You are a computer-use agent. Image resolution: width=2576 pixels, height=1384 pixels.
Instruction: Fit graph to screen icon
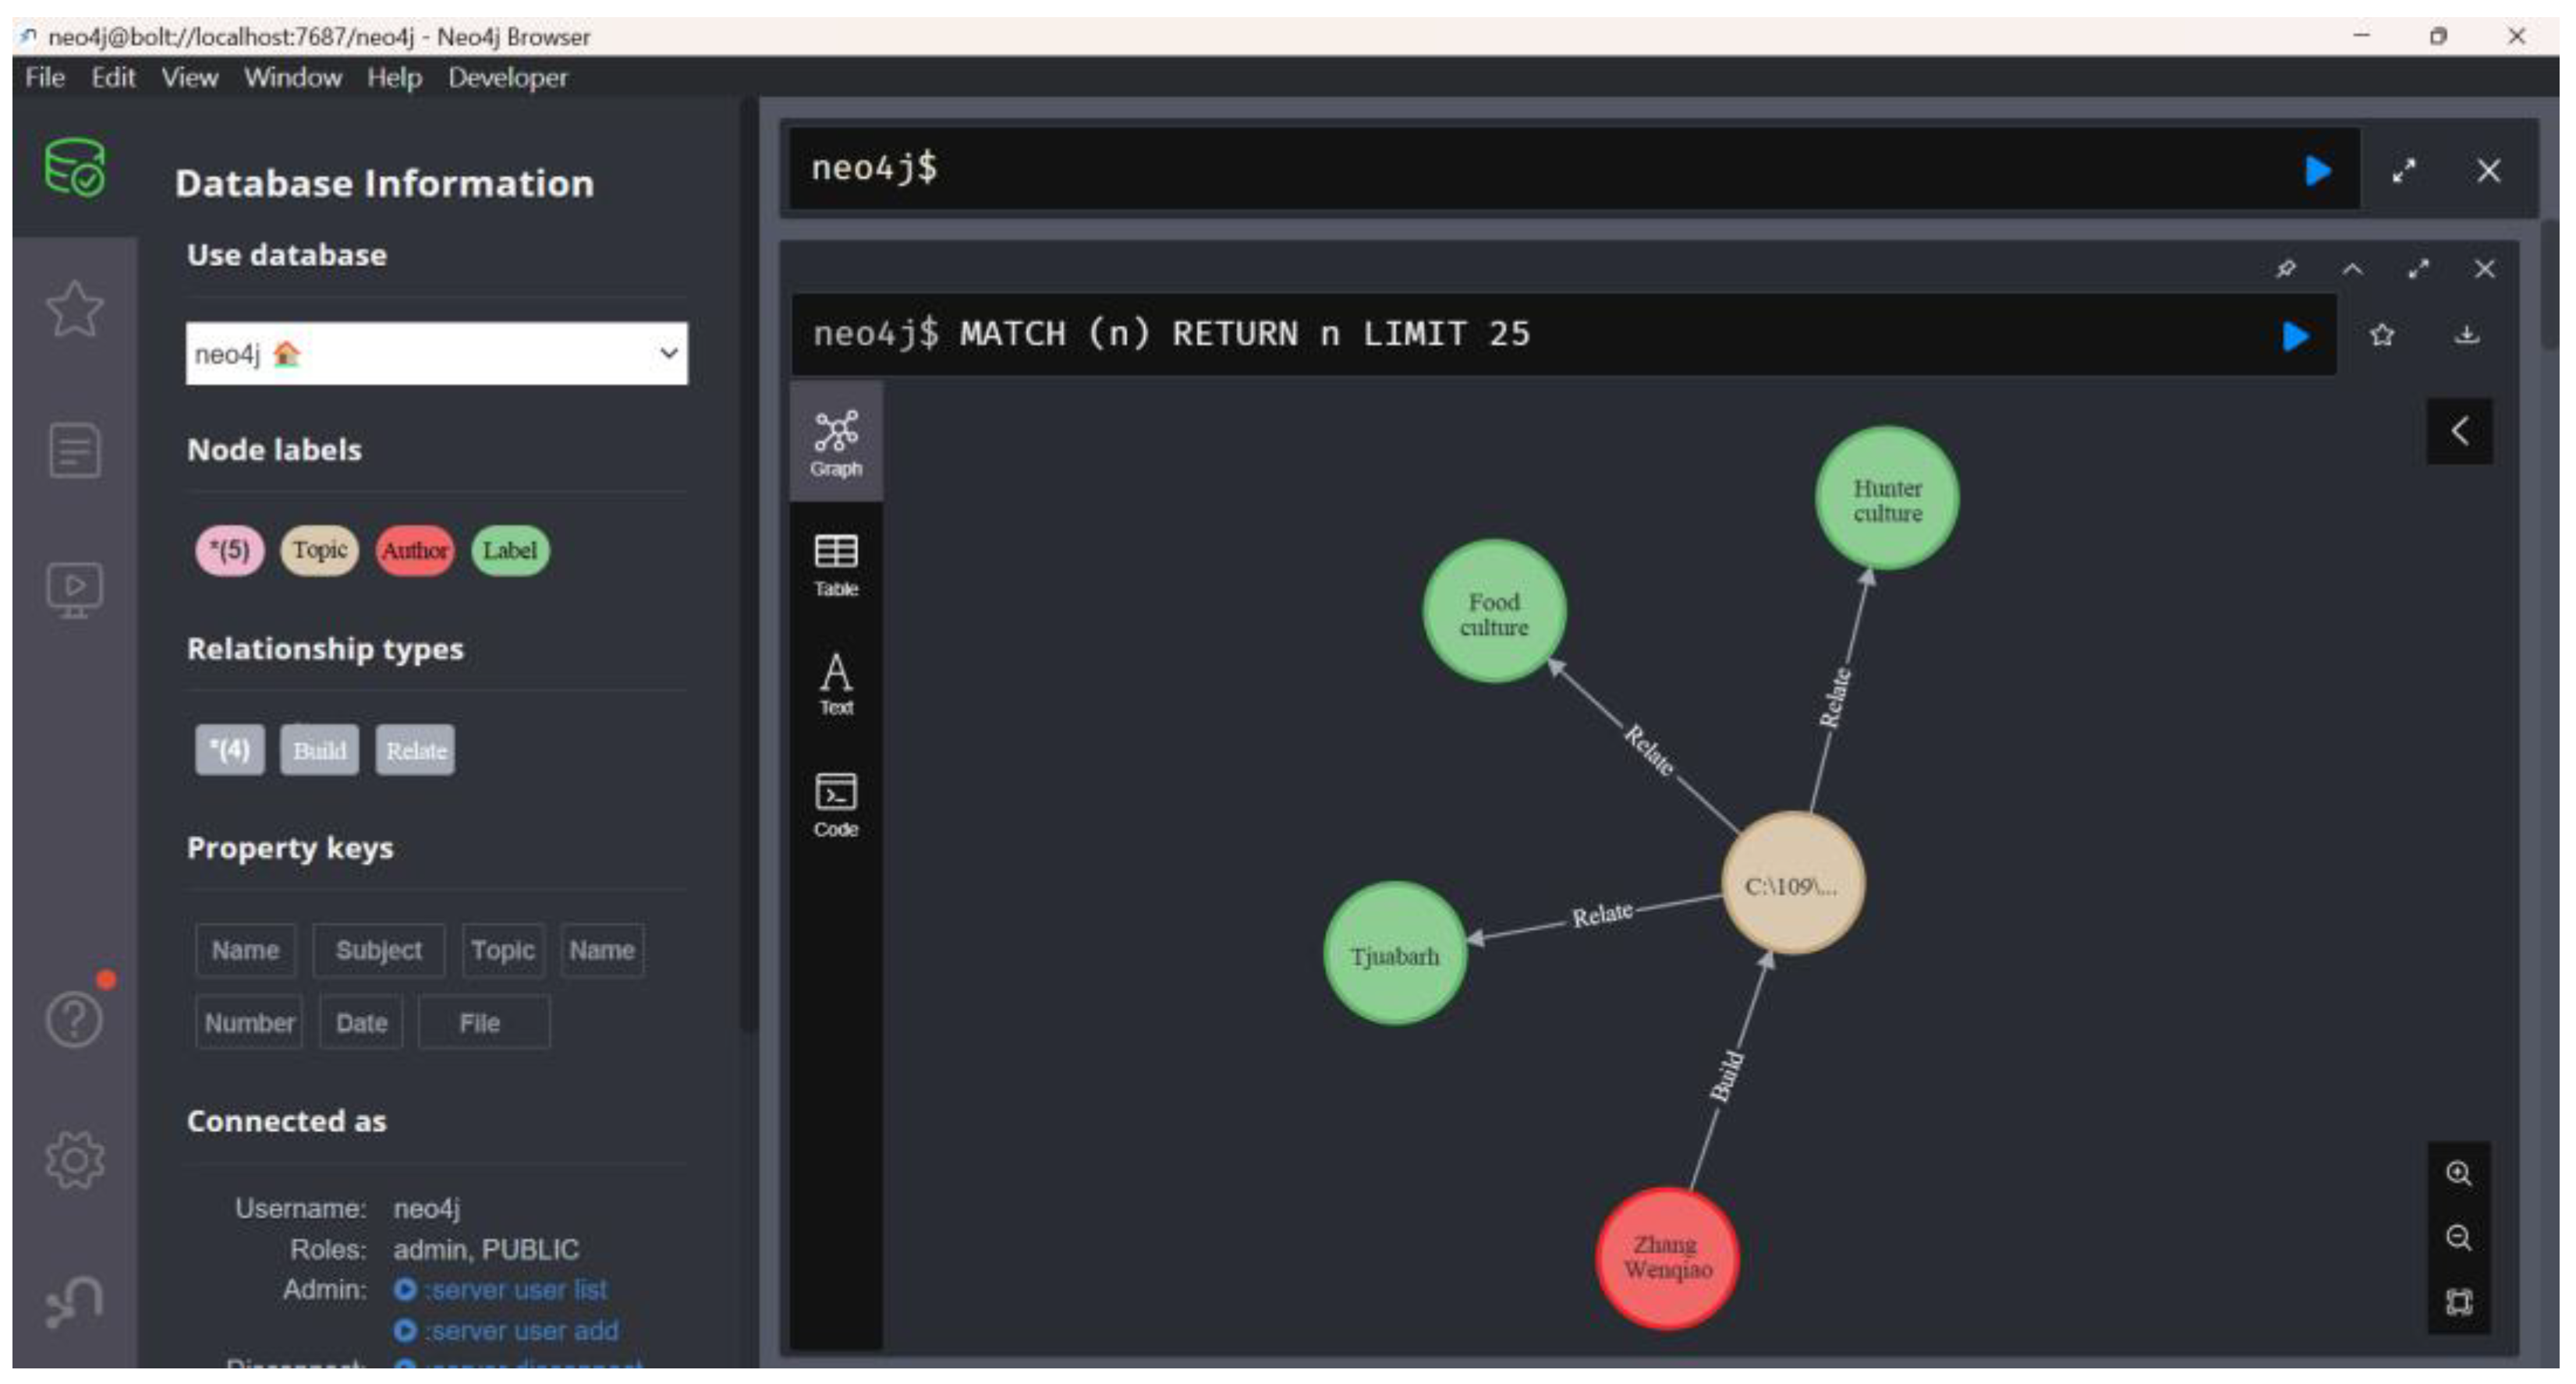point(2458,1302)
